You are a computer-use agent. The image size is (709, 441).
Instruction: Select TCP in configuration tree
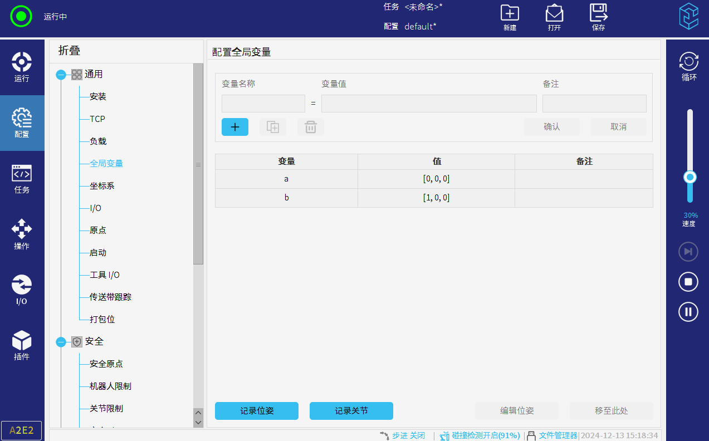(x=97, y=119)
